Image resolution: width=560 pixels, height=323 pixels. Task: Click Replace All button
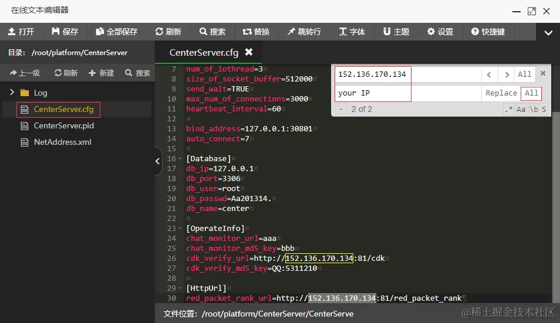(x=531, y=93)
